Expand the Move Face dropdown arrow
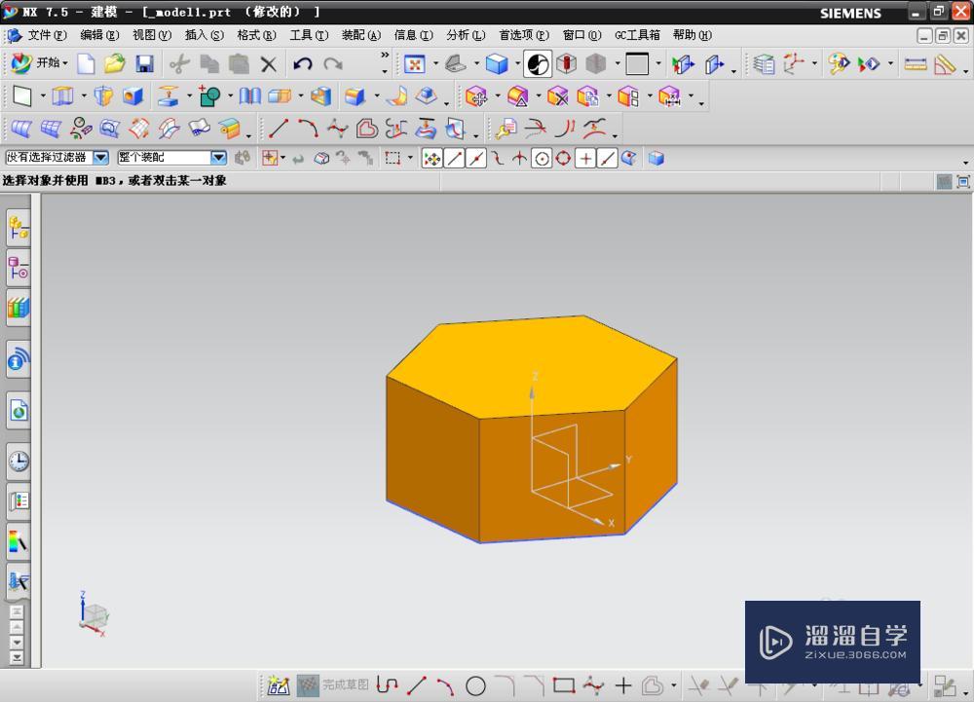 point(497,96)
